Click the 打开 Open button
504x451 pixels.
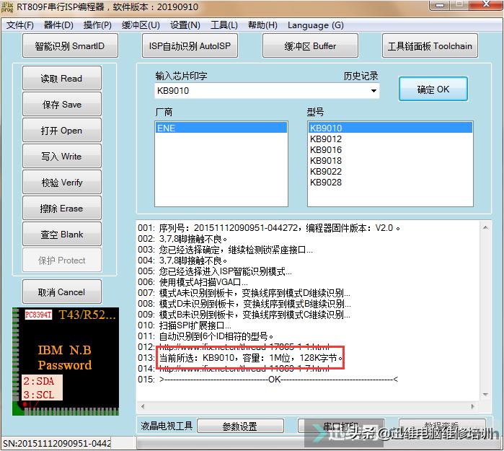tap(62, 131)
